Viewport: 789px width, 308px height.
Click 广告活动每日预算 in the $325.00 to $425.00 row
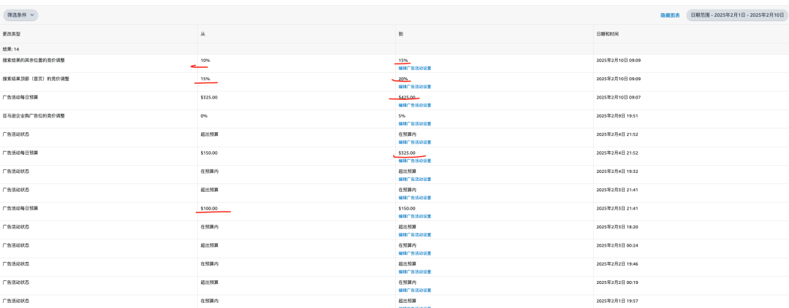(20, 98)
